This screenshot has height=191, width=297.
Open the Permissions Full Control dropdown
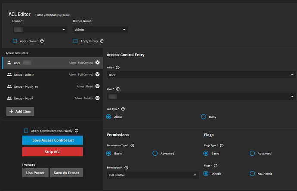[x=152, y=175]
